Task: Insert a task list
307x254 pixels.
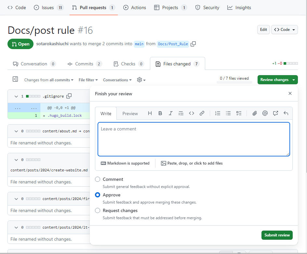Action: 239,113
